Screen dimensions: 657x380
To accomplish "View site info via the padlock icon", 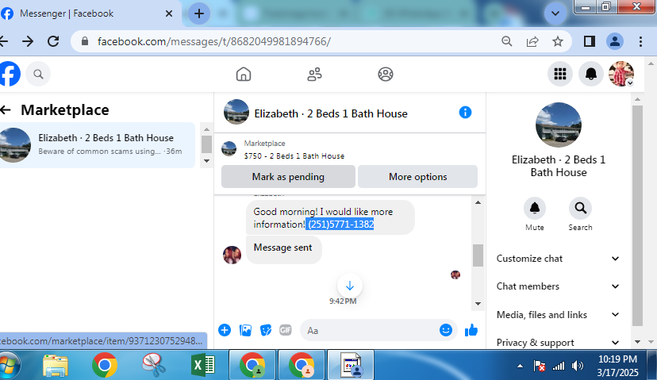I will (x=85, y=41).
